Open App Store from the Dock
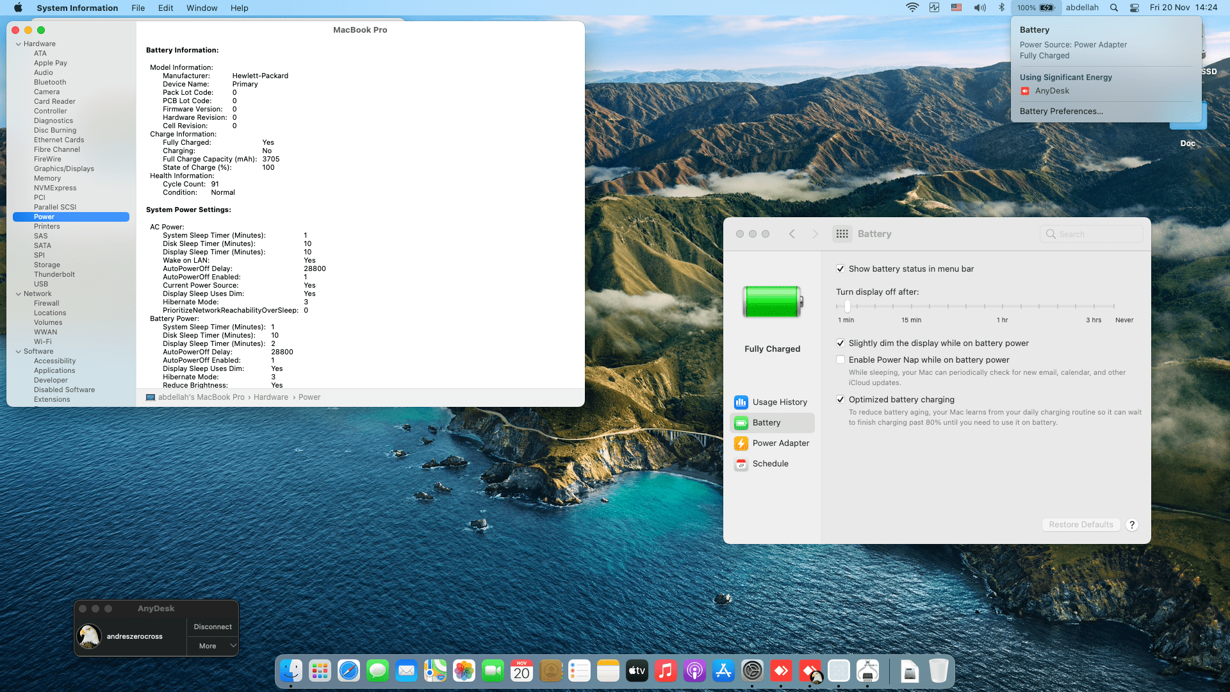The width and height of the screenshot is (1230, 692). 723,671
